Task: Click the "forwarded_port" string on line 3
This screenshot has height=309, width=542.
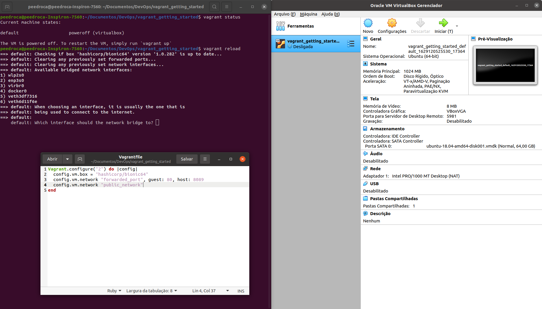Action: pyautogui.click(x=122, y=180)
